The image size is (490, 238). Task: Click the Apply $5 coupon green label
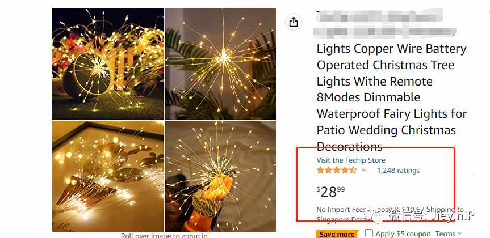[x=403, y=233]
